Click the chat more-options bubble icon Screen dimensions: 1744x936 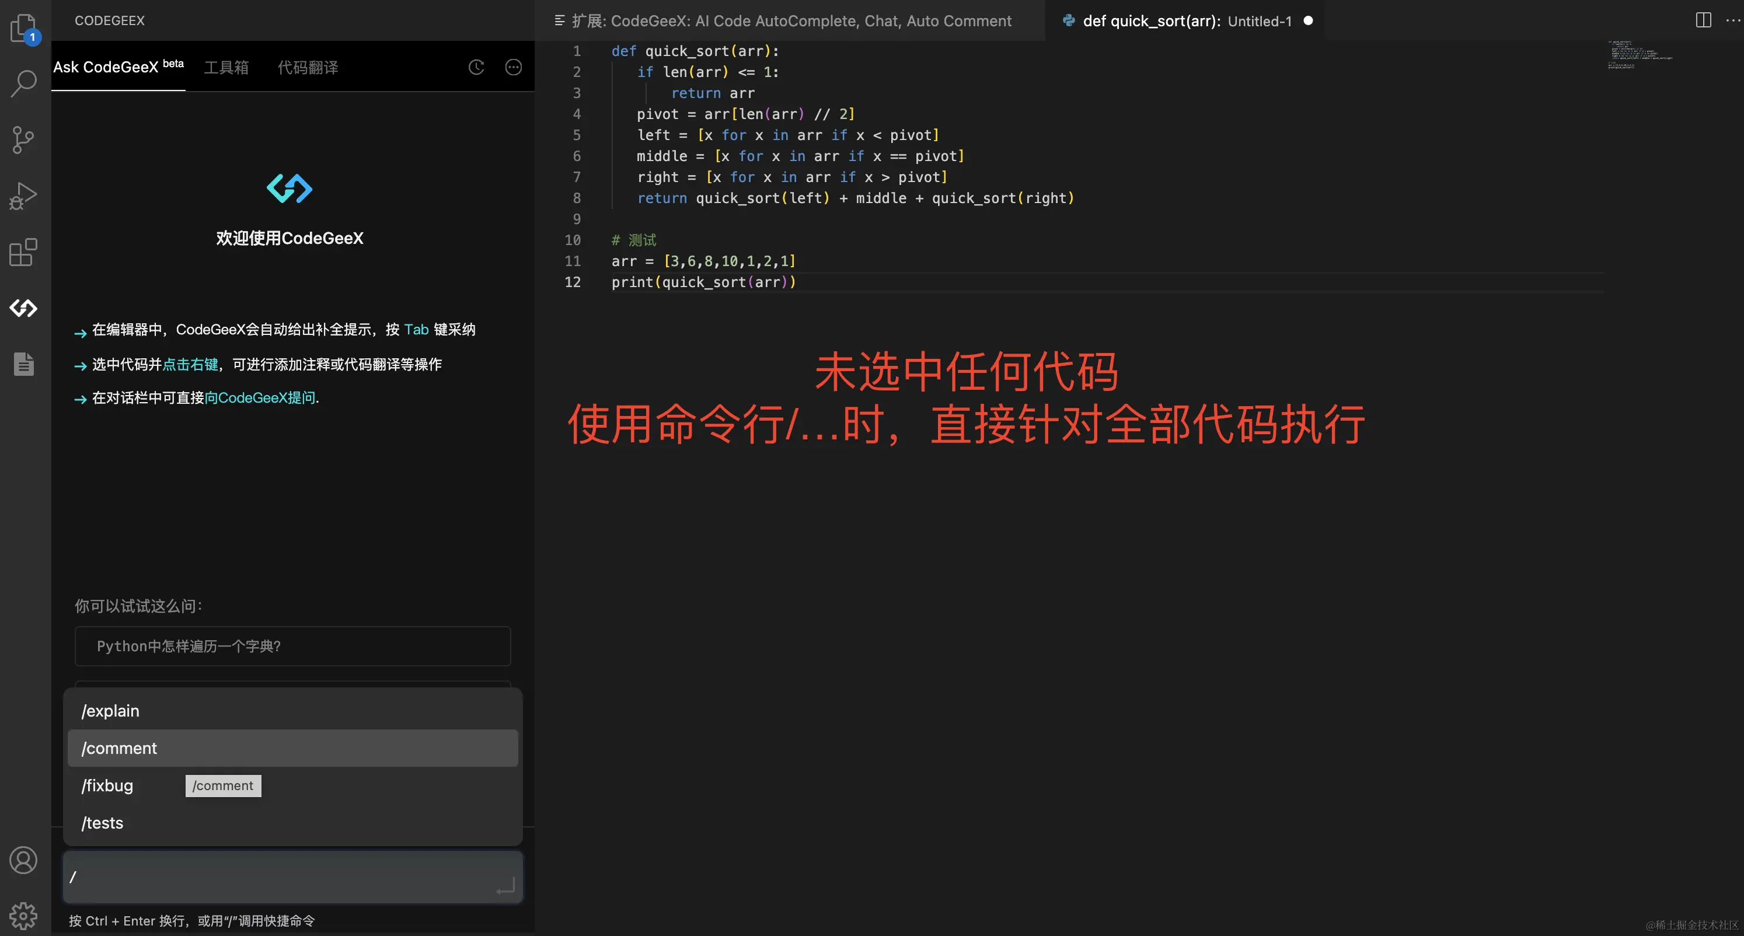click(513, 67)
